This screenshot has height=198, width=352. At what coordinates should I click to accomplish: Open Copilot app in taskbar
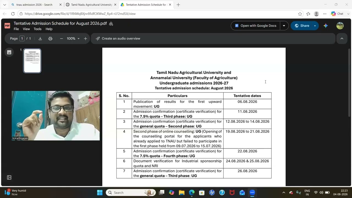coord(172,193)
